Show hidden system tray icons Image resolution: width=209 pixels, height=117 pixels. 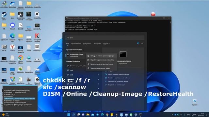tap(173, 115)
